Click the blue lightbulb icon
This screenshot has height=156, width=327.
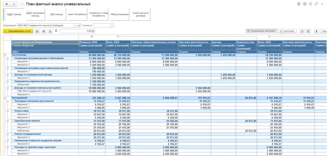pyautogui.click(x=316, y=31)
